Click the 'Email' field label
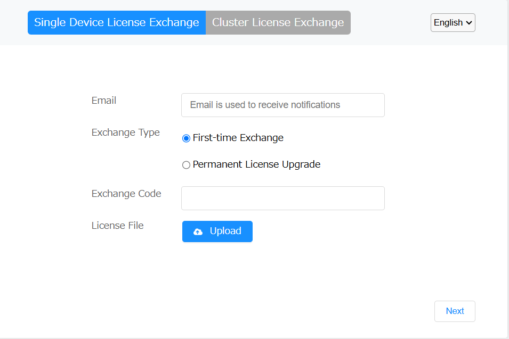509x339 pixels. click(x=104, y=101)
